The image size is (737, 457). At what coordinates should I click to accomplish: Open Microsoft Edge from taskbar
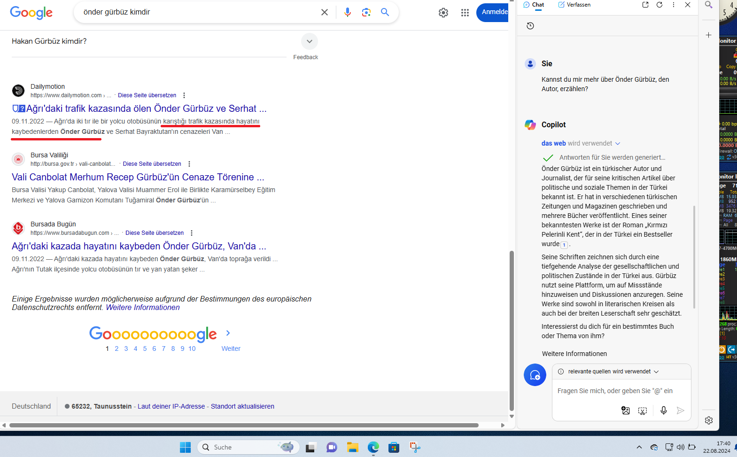pos(373,447)
